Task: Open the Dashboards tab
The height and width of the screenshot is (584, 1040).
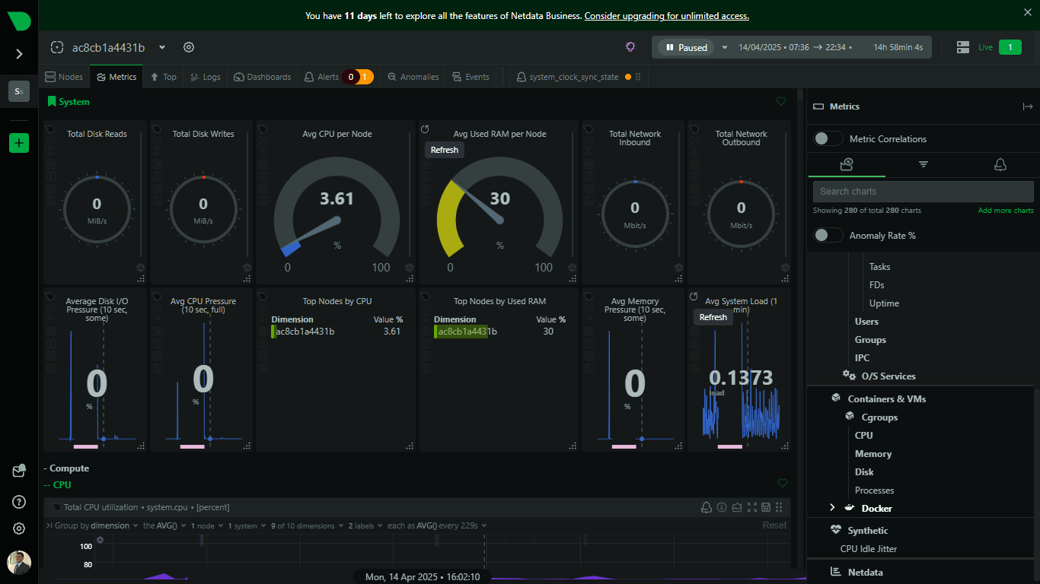Action: point(262,77)
